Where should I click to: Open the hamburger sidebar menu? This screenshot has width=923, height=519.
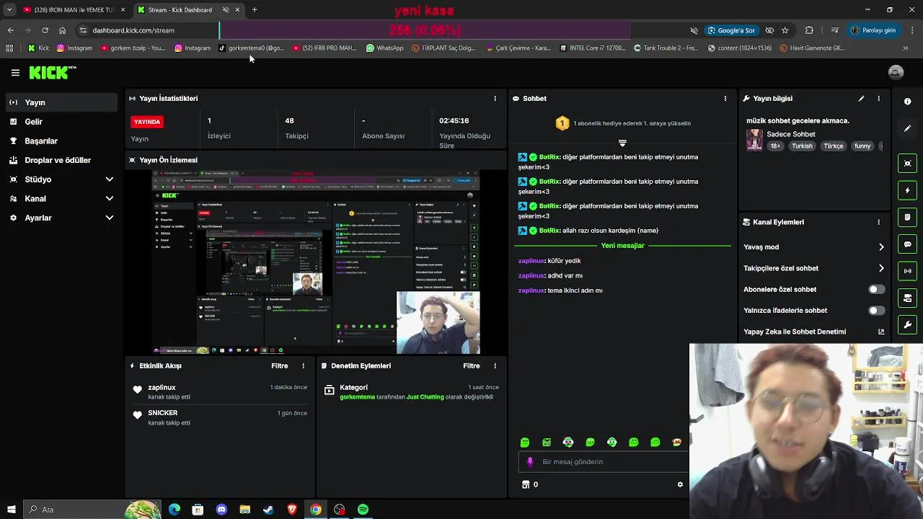[15, 72]
